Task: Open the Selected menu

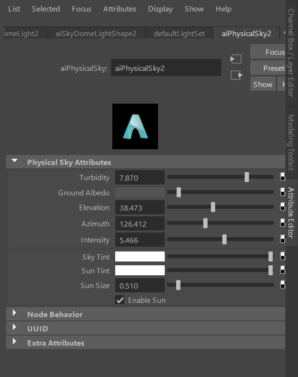Action: 46,9
